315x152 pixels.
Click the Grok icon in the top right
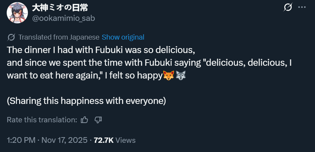pyautogui.click(x=288, y=7)
